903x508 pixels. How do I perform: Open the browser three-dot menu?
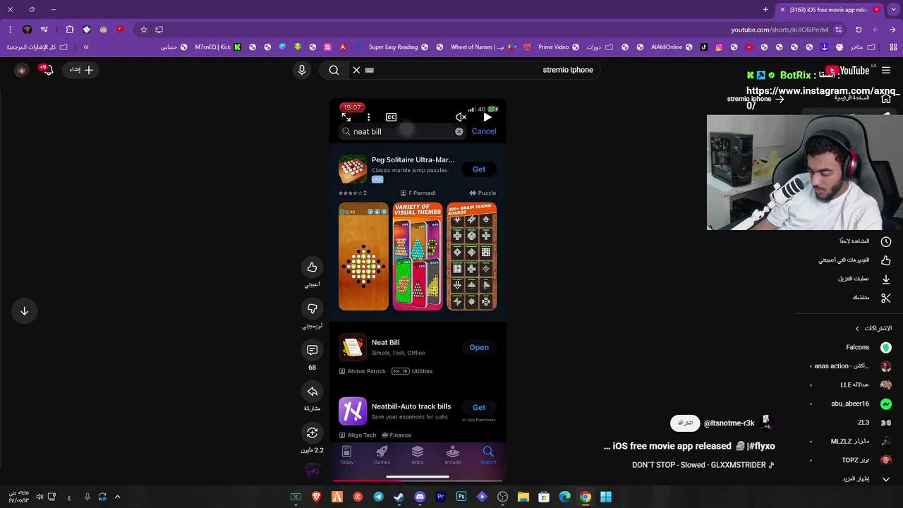click(x=10, y=30)
